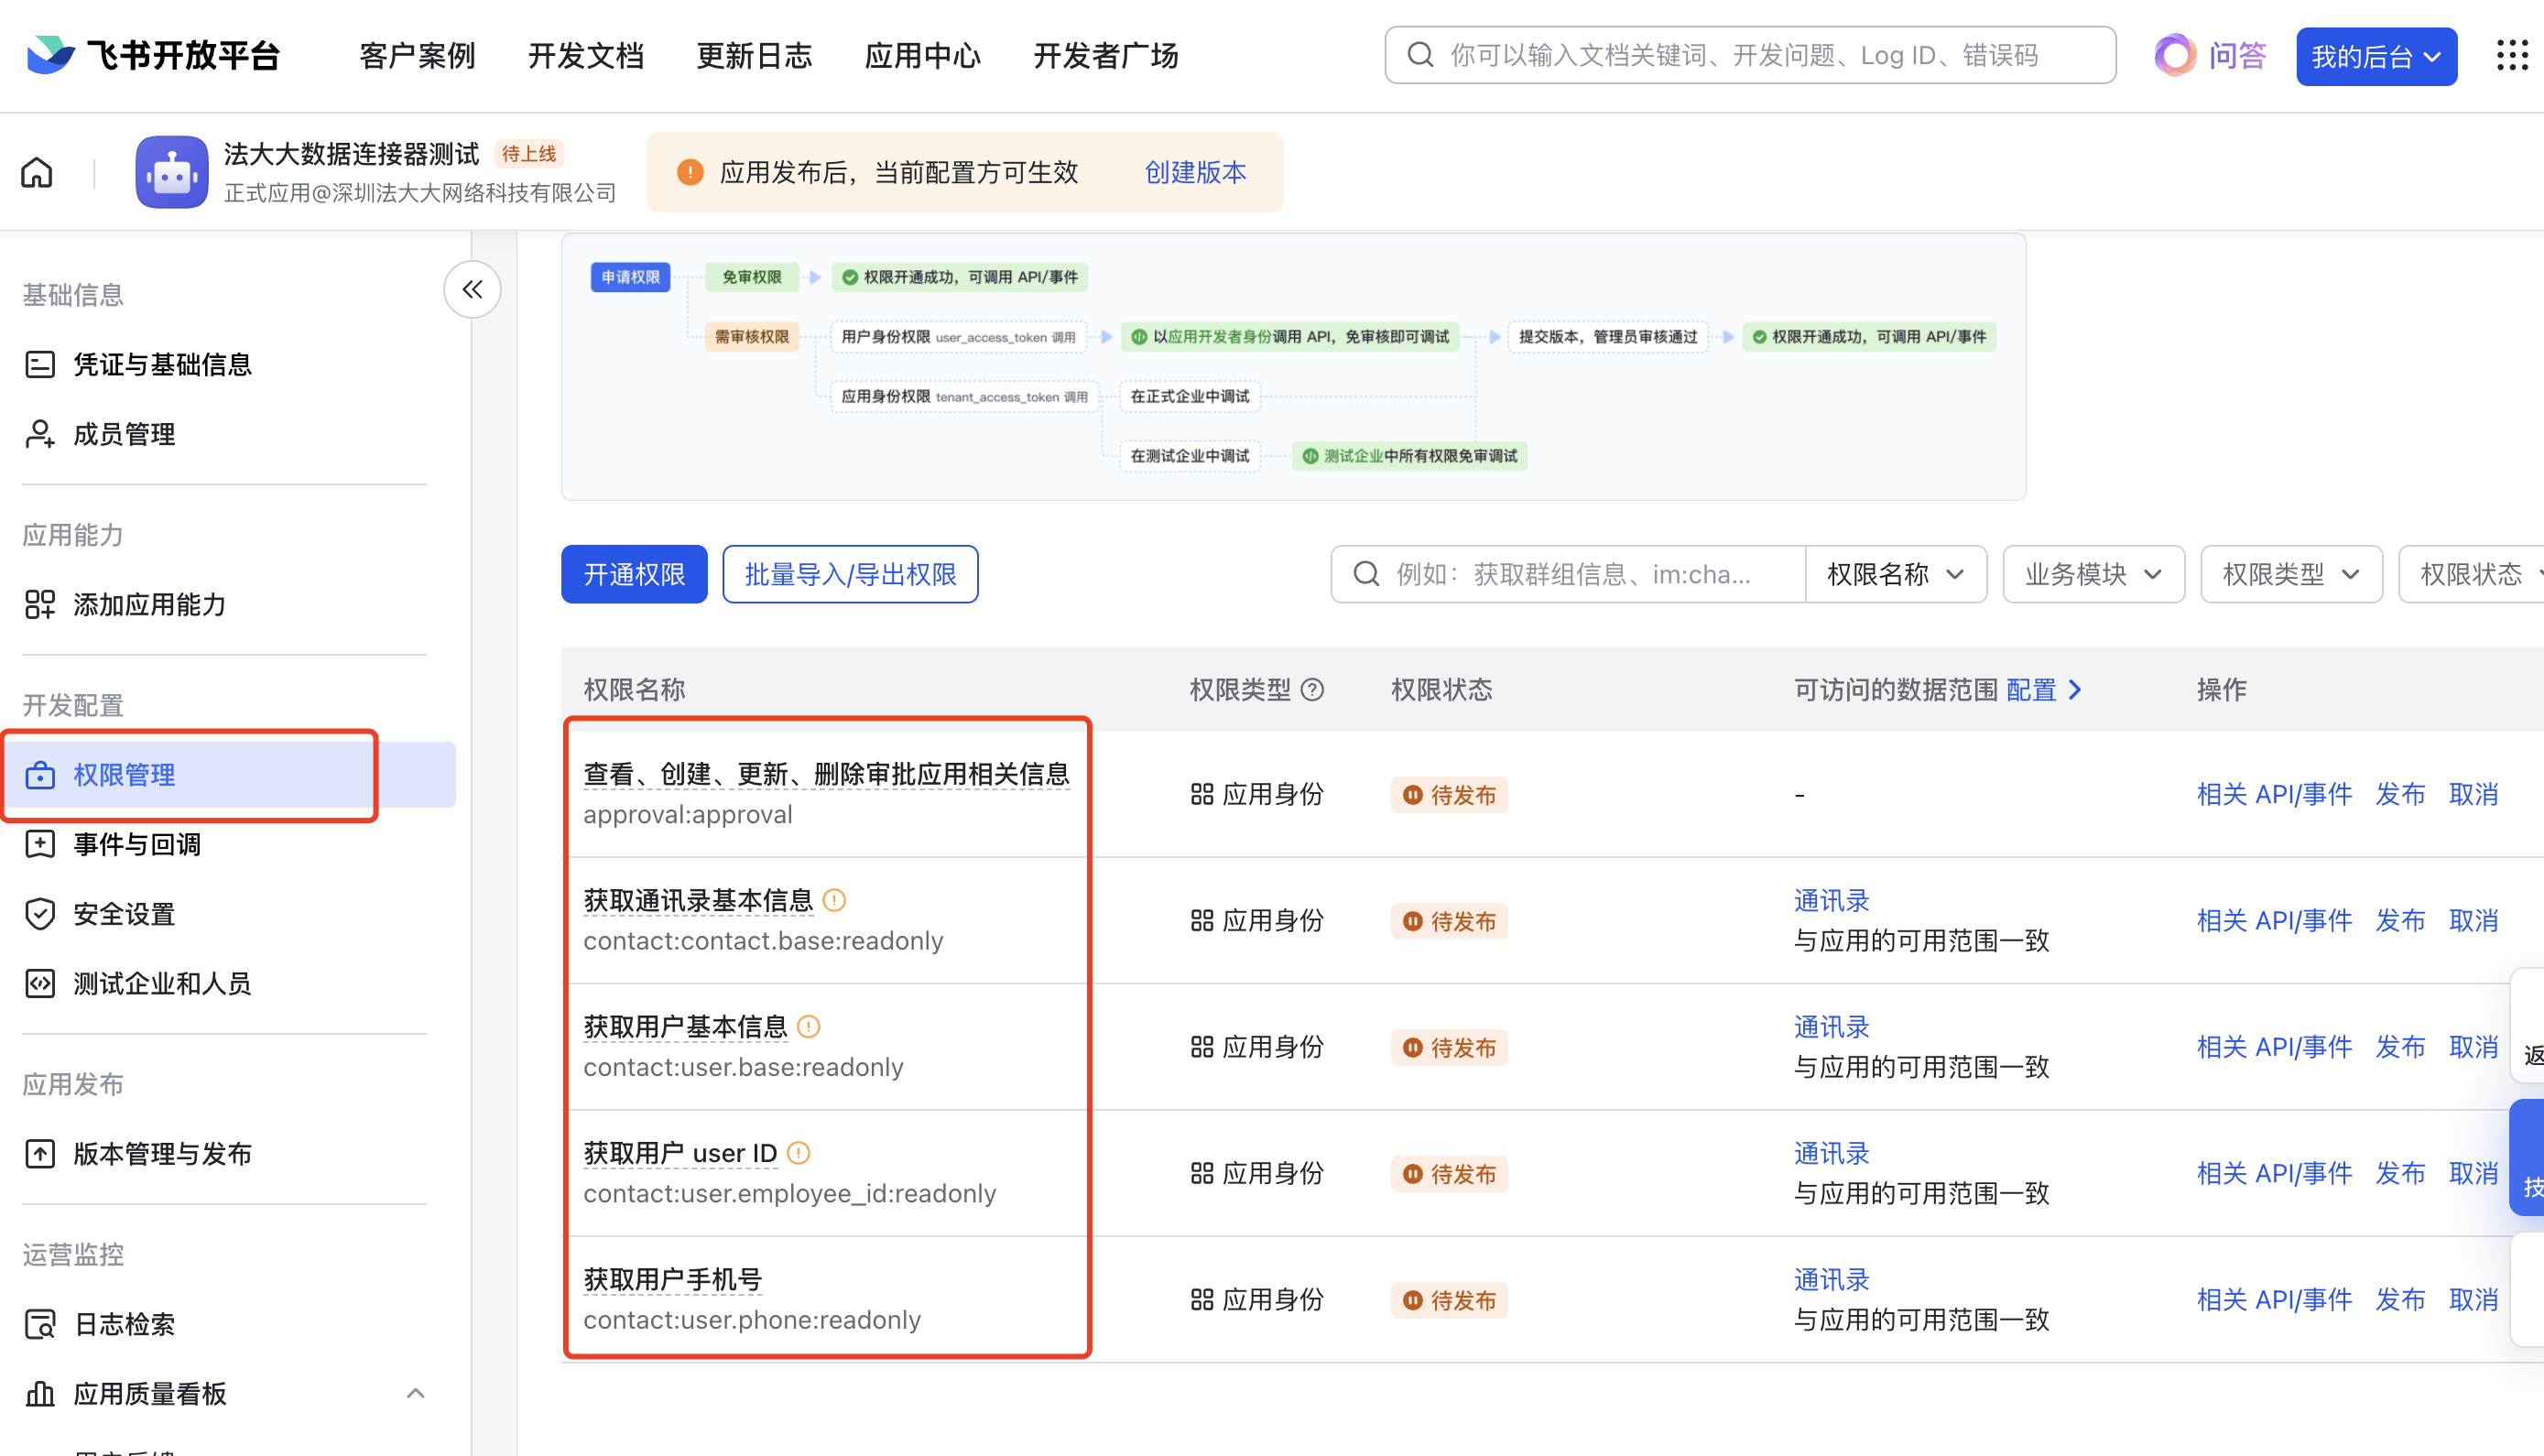The image size is (2544, 1456).
Task: Collapse the 应用质量看板 sidebar section
Action: click(416, 1393)
